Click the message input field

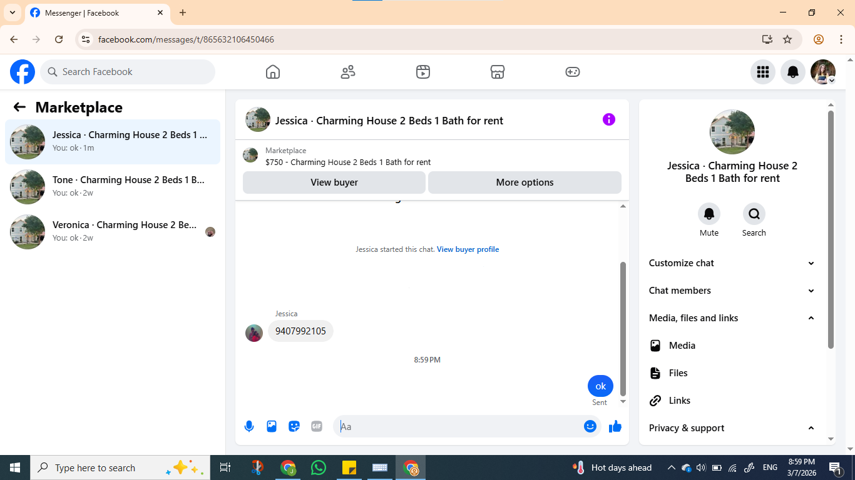(460, 426)
